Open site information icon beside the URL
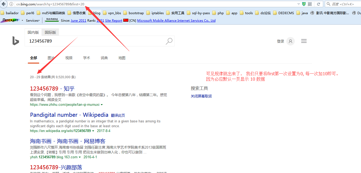 [11, 4]
